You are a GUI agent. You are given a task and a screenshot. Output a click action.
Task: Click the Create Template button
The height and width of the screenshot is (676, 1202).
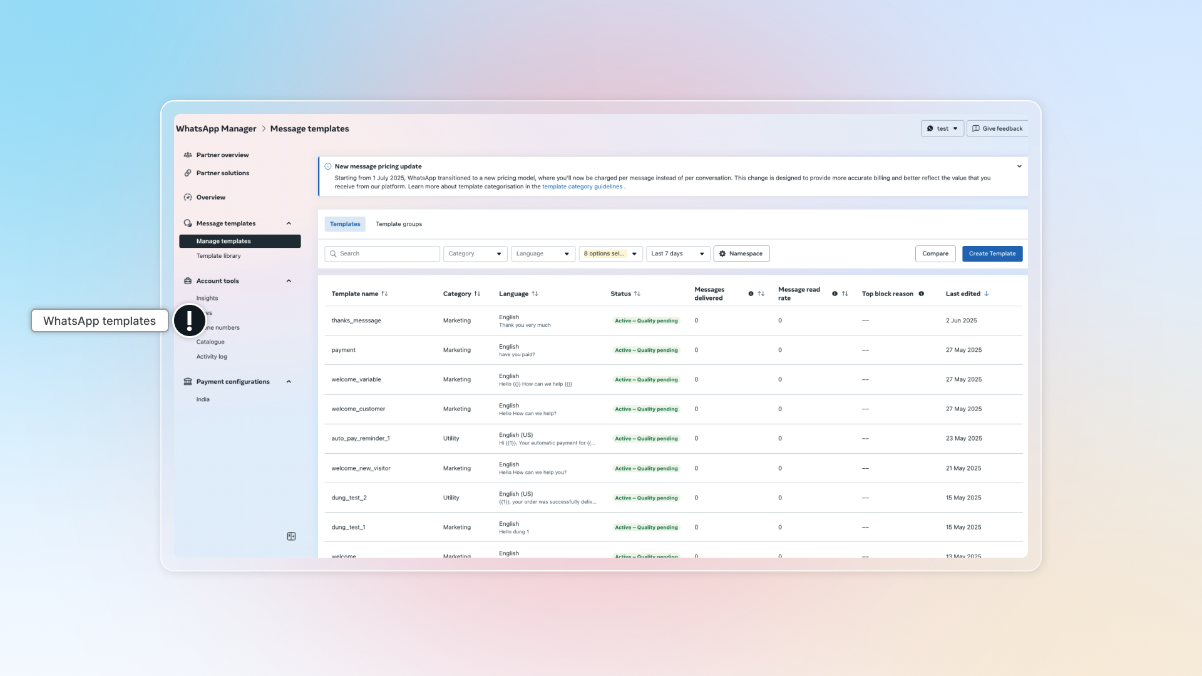992,254
